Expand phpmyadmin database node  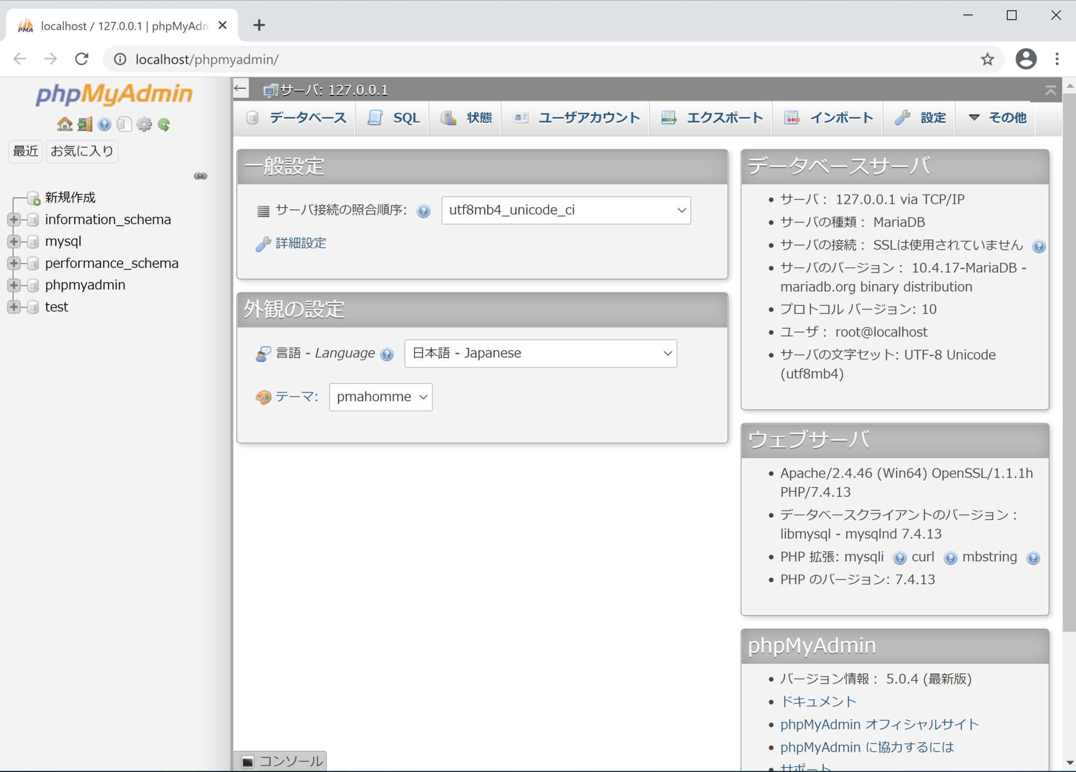pos(14,285)
